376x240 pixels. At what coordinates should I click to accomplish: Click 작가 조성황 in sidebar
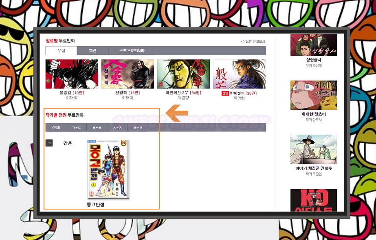[314, 65]
